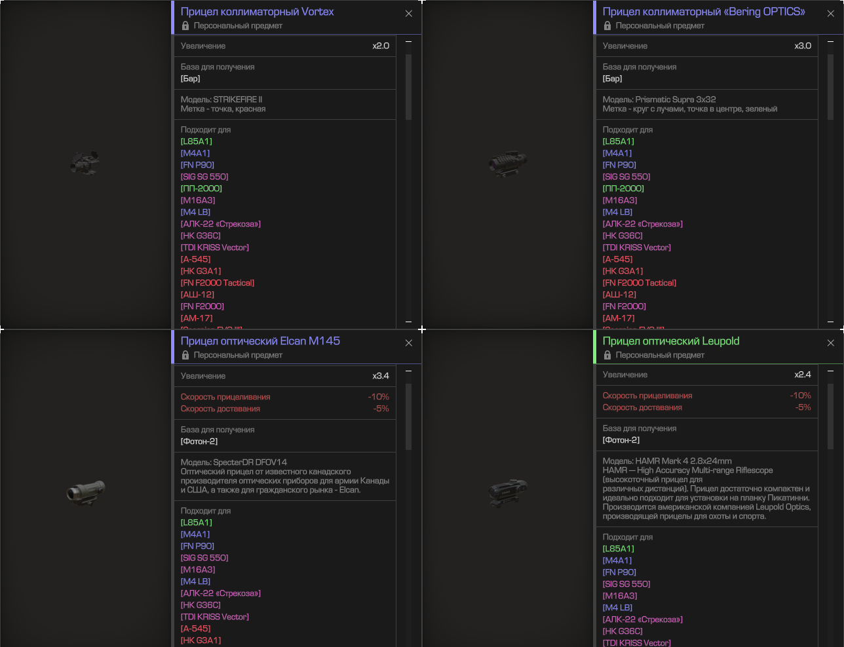
Task: Open [L85A1] weapon link in Vortex panel
Action: 197,141
